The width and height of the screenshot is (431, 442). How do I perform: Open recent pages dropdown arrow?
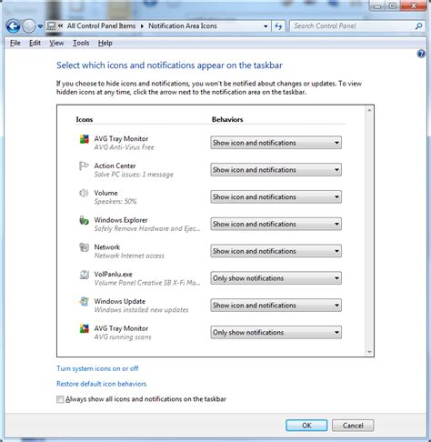40,26
